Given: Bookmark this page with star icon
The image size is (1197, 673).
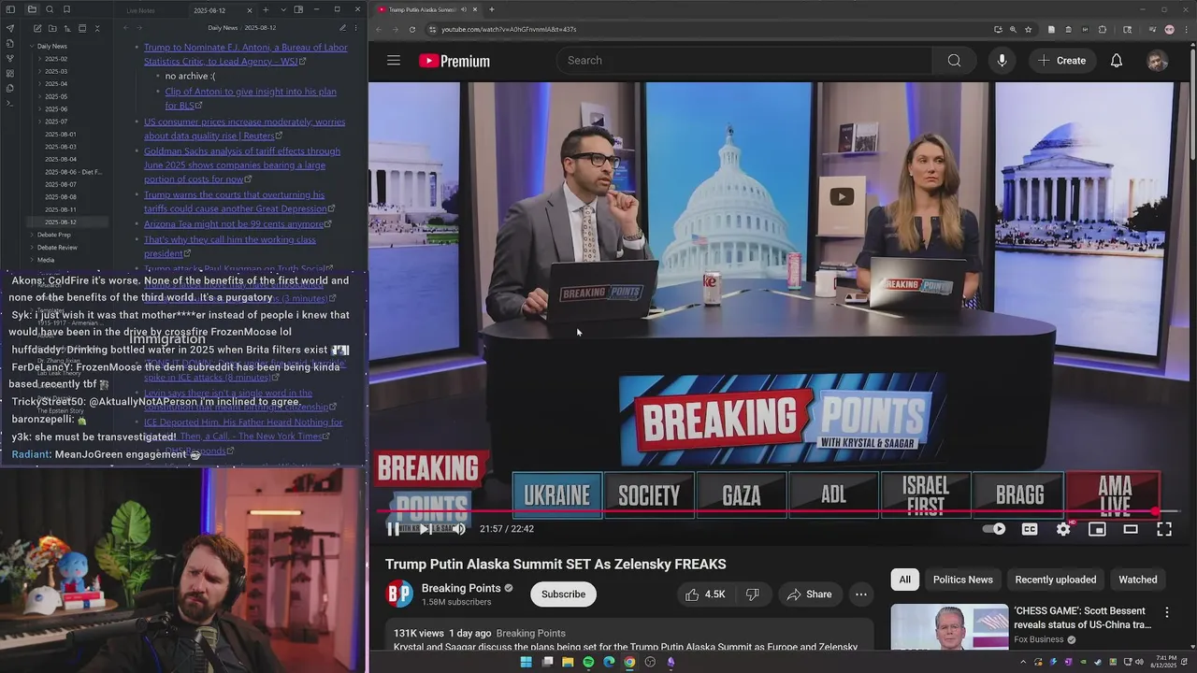Looking at the screenshot, I should point(1029,29).
